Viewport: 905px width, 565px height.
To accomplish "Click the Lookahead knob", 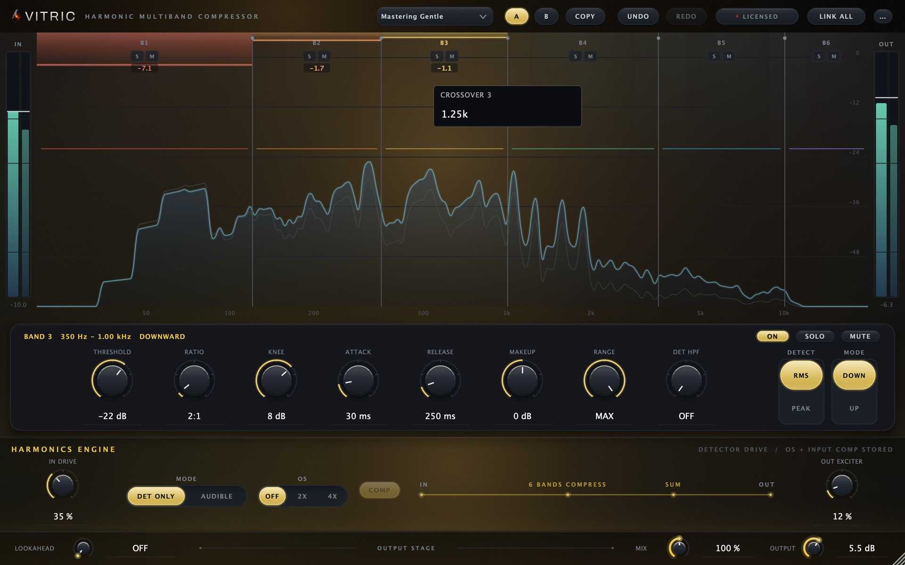I will [83, 548].
